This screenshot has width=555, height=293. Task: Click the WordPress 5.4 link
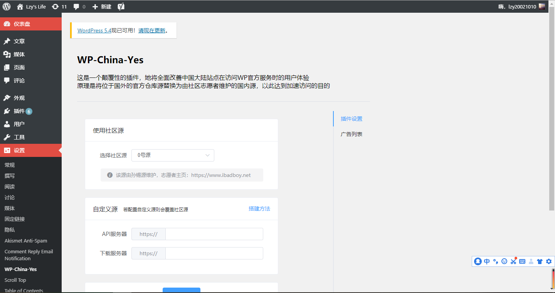(x=94, y=30)
